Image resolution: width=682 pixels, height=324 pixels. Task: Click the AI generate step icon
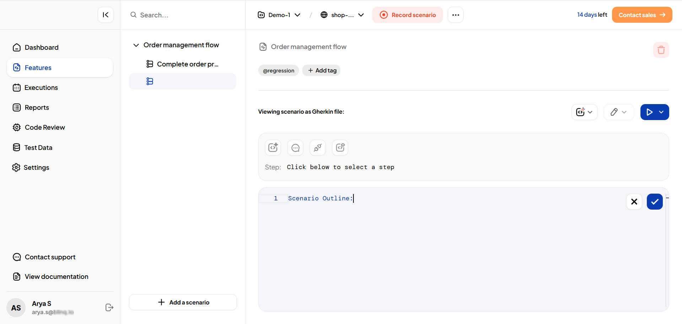pyautogui.click(x=273, y=147)
